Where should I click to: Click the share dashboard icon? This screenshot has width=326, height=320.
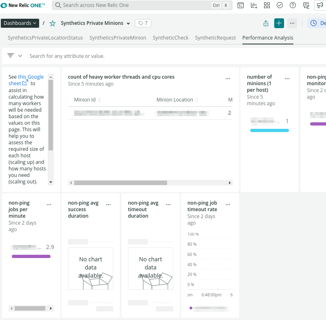266,23
